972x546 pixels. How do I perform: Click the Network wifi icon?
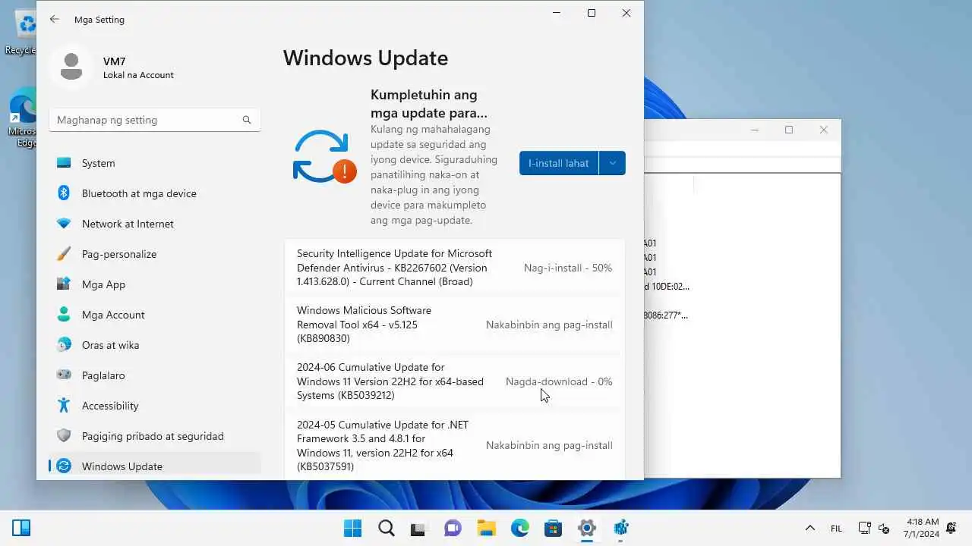pyautogui.click(x=65, y=224)
